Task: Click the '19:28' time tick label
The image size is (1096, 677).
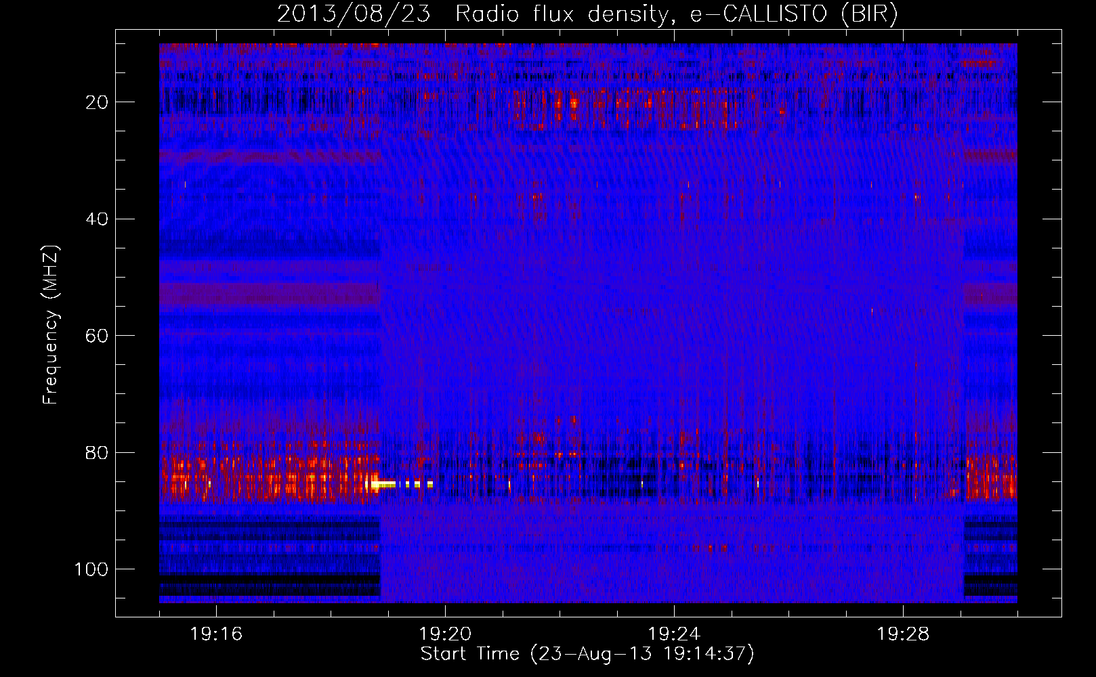Action: [x=903, y=634]
